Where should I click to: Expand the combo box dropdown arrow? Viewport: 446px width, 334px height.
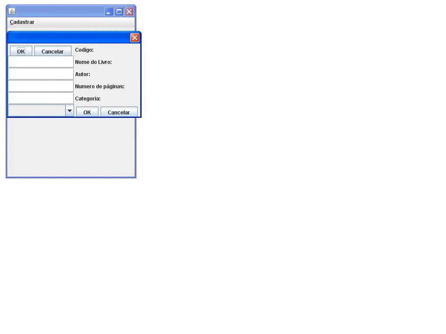[x=70, y=111]
